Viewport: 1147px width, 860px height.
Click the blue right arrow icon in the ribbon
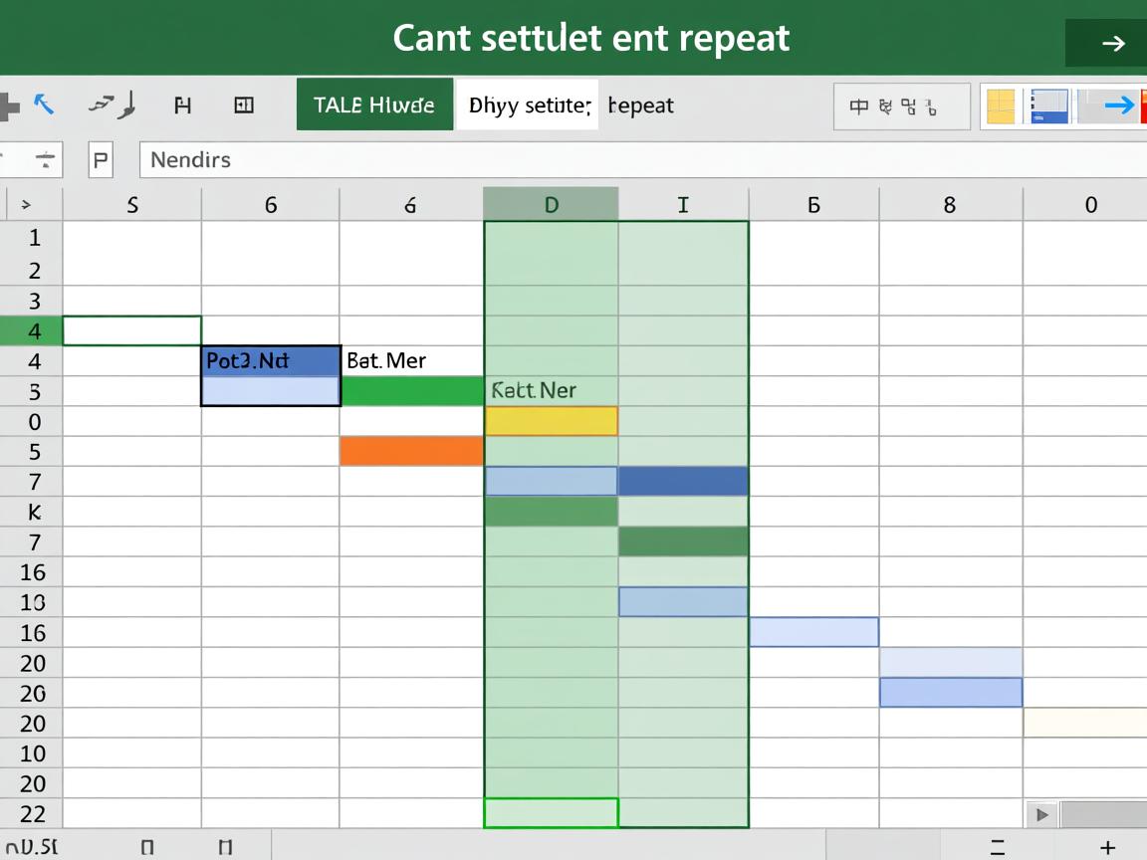tap(1119, 106)
